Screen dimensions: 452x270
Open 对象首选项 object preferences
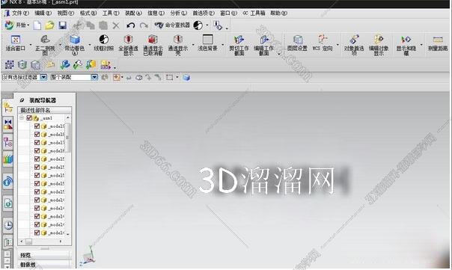pyautogui.click(x=354, y=45)
